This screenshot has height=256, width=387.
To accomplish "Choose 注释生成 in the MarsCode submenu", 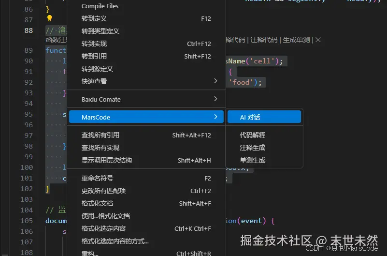I will pos(264,148).
